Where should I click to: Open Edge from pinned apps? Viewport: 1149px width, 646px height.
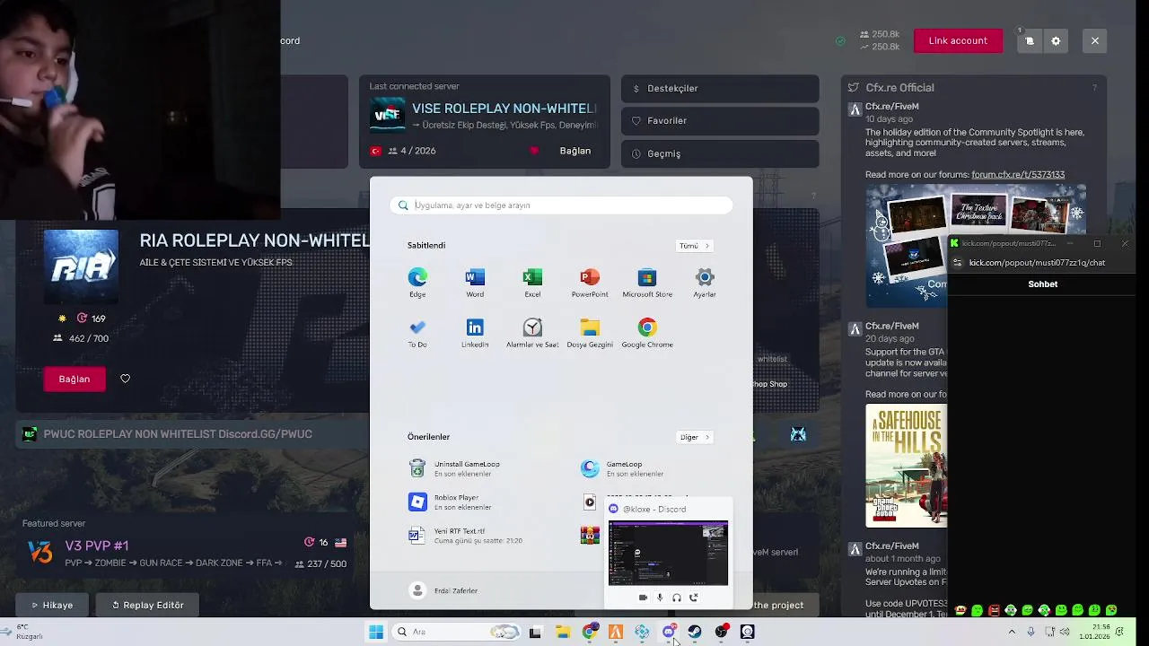click(x=417, y=283)
